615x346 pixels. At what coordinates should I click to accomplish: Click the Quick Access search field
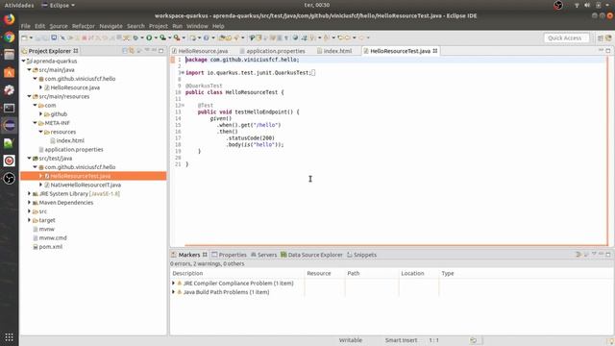(566, 38)
